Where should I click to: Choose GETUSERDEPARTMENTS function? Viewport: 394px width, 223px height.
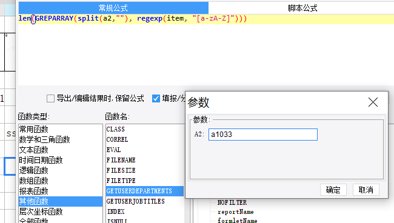click(x=145, y=191)
